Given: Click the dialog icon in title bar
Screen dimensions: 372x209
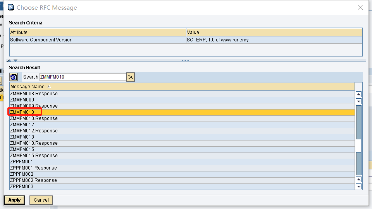Looking at the screenshot, I should [x=11, y=7].
